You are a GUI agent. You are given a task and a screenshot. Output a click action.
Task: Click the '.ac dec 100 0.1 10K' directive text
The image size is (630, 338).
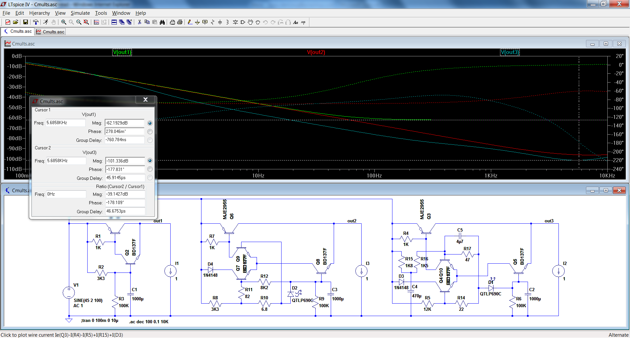(x=149, y=322)
